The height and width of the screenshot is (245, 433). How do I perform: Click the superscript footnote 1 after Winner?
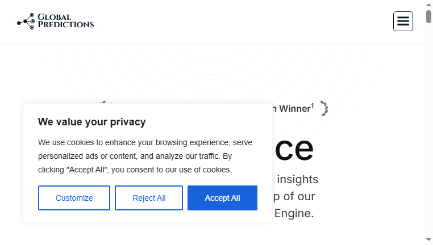point(313,106)
